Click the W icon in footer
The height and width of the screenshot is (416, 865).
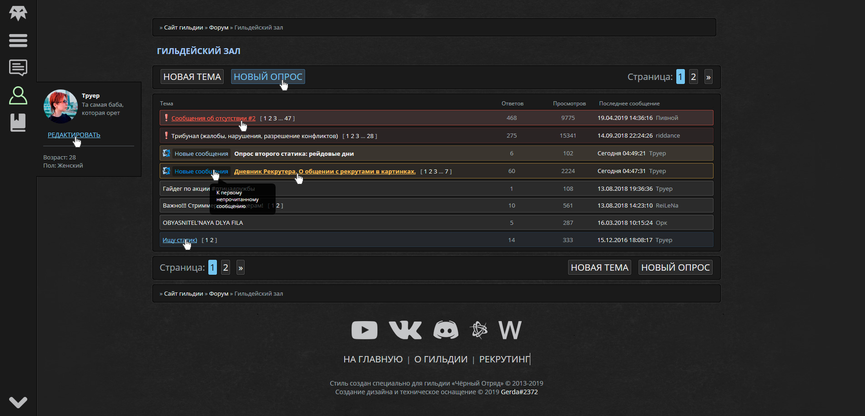coord(510,330)
